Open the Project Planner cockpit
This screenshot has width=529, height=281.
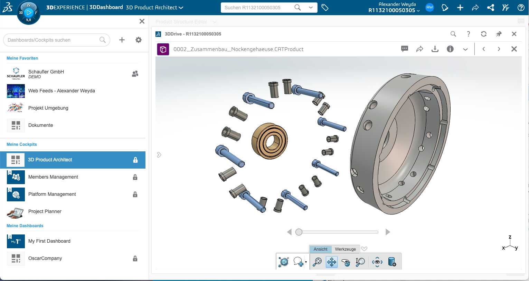[45, 211]
